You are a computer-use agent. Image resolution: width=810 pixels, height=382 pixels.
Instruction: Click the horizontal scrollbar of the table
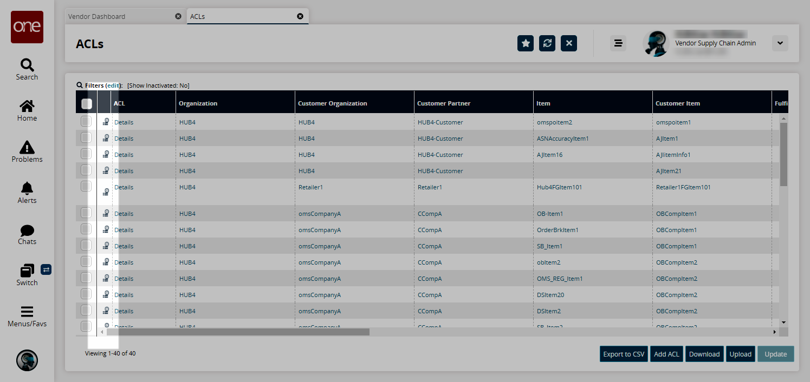tap(238, 332)
